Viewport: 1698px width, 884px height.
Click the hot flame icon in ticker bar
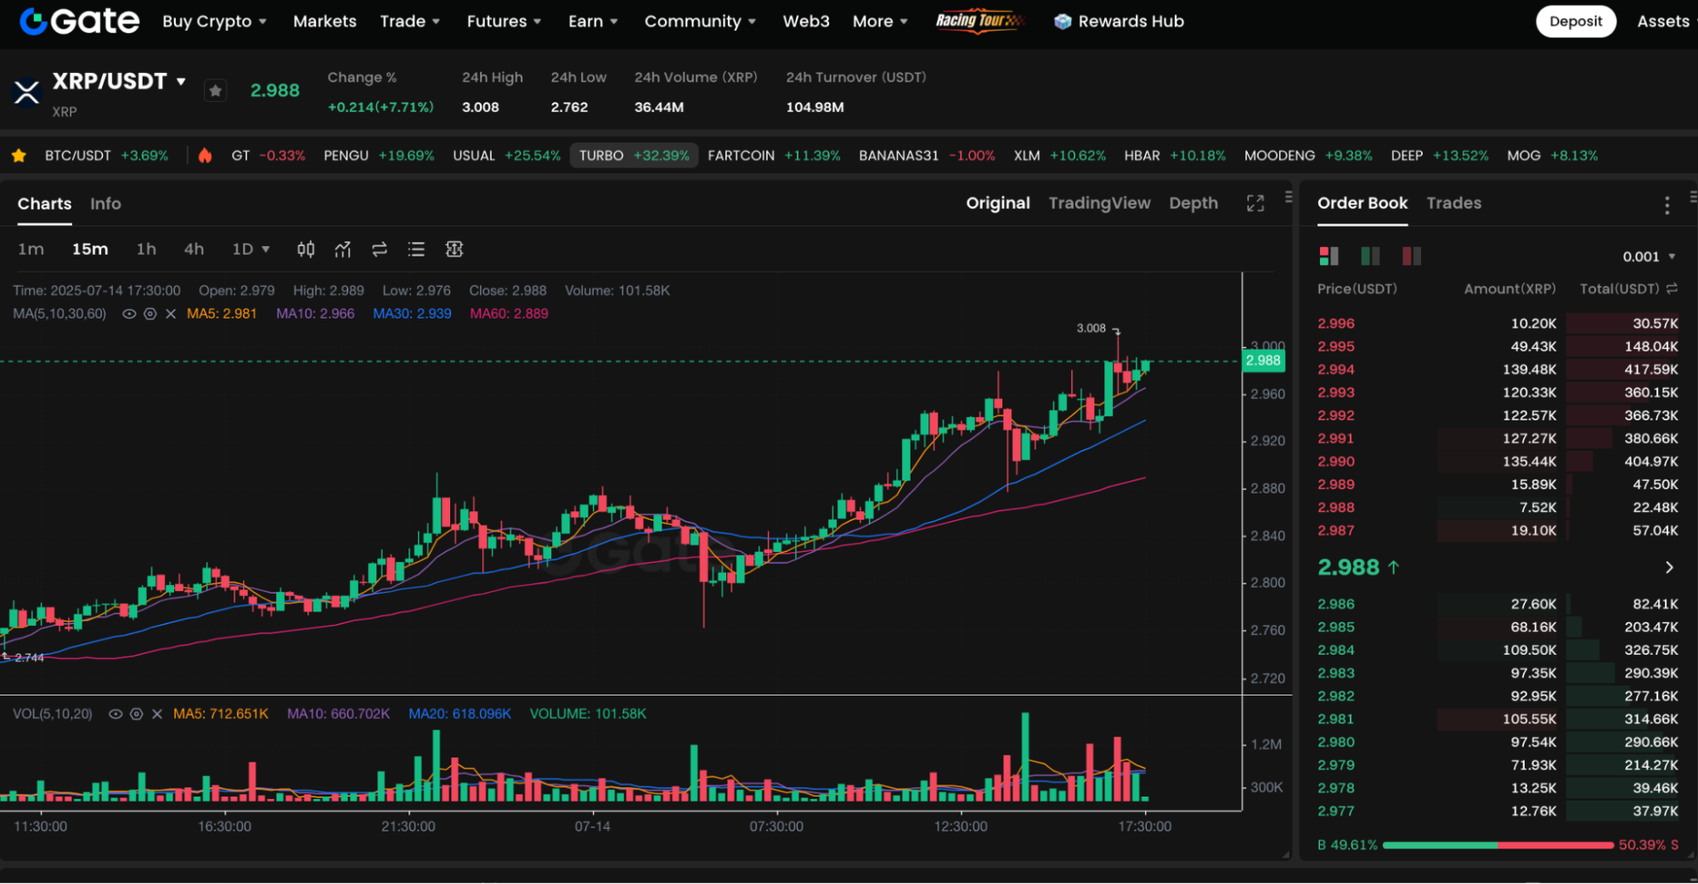[x=205, y=155]
